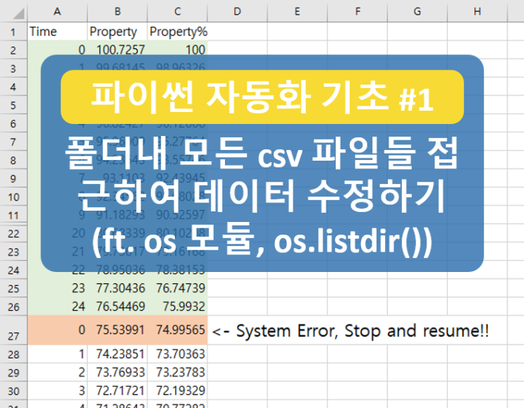This screenshot has width=524, height=408.
Task: Select row 30 header
Action: click(13, 390)
